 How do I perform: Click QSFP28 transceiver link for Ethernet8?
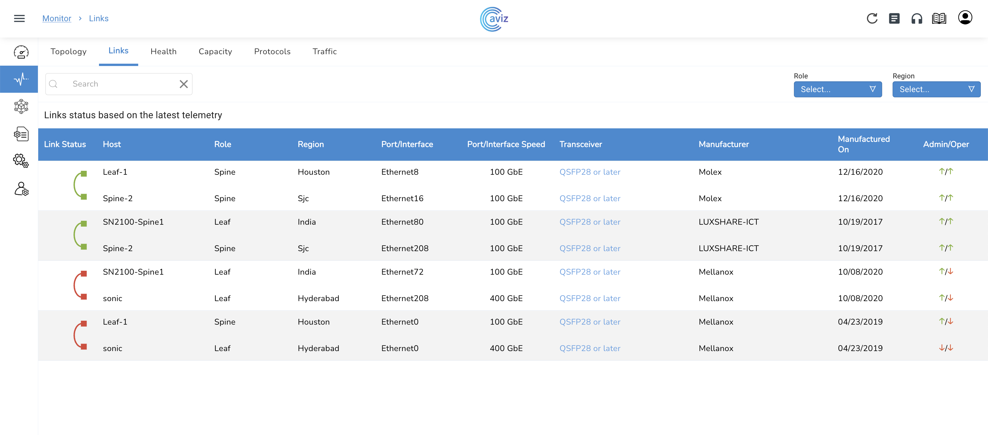589,172
